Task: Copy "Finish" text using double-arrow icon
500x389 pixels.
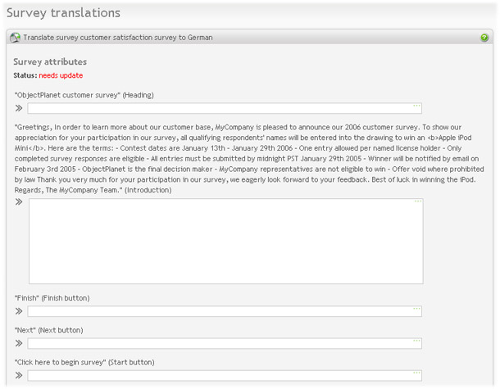Action: 19,311
